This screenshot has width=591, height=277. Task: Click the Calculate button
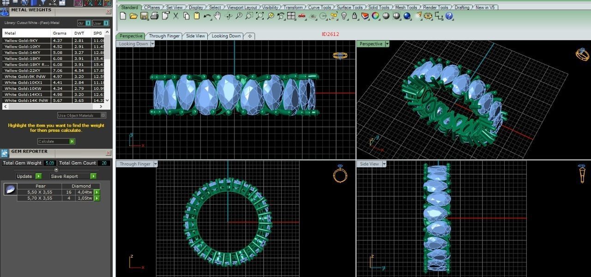(56, 141)
